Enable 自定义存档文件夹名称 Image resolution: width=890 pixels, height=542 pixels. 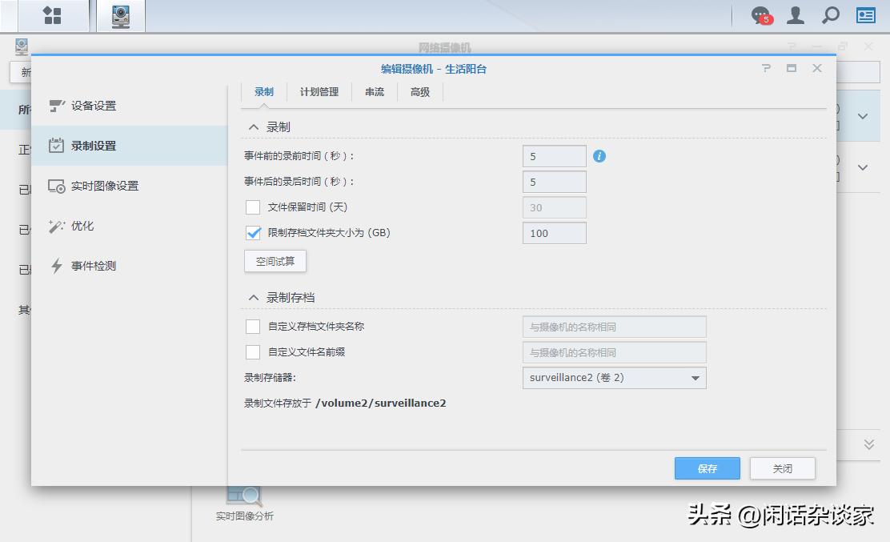pyautogui.click(x=255, y=327)
